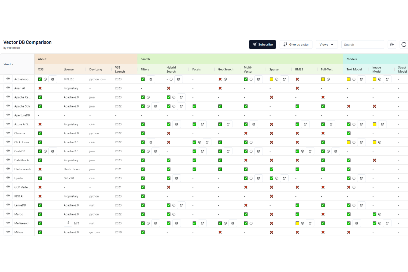Show GCP Vertex Text Model info icon
Viewport: 408px width, 272px height.
coord(354,187)
